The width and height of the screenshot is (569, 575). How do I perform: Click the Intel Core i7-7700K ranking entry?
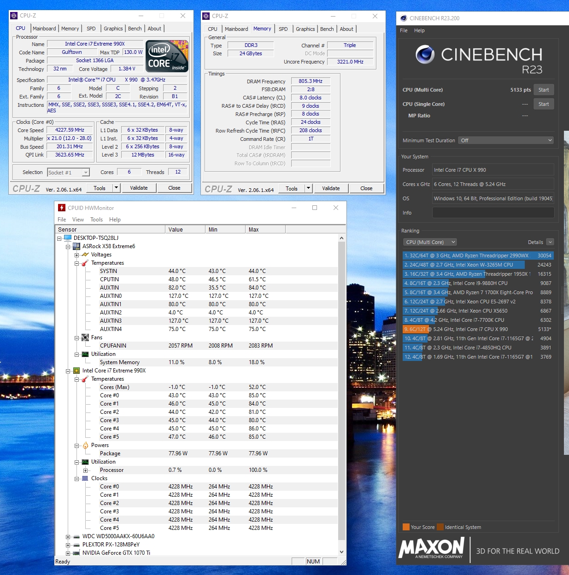(x=478, y=320)
